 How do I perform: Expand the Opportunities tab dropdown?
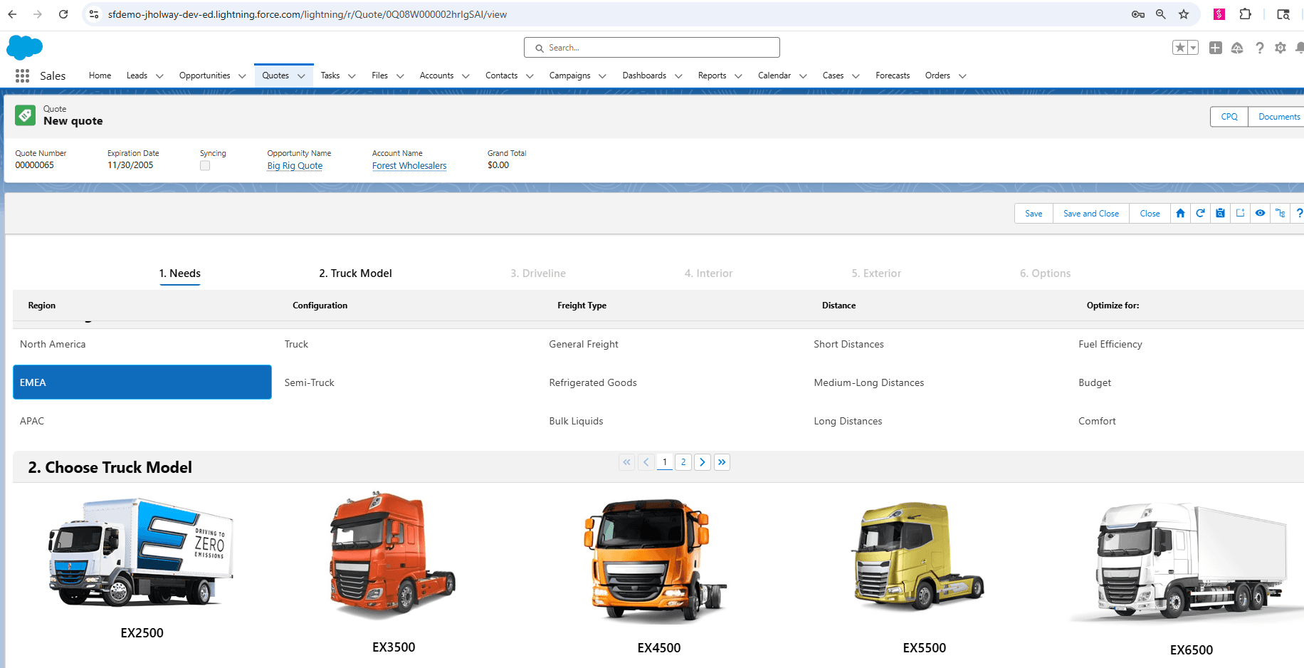pyautogui.click(x=242, y=76)
